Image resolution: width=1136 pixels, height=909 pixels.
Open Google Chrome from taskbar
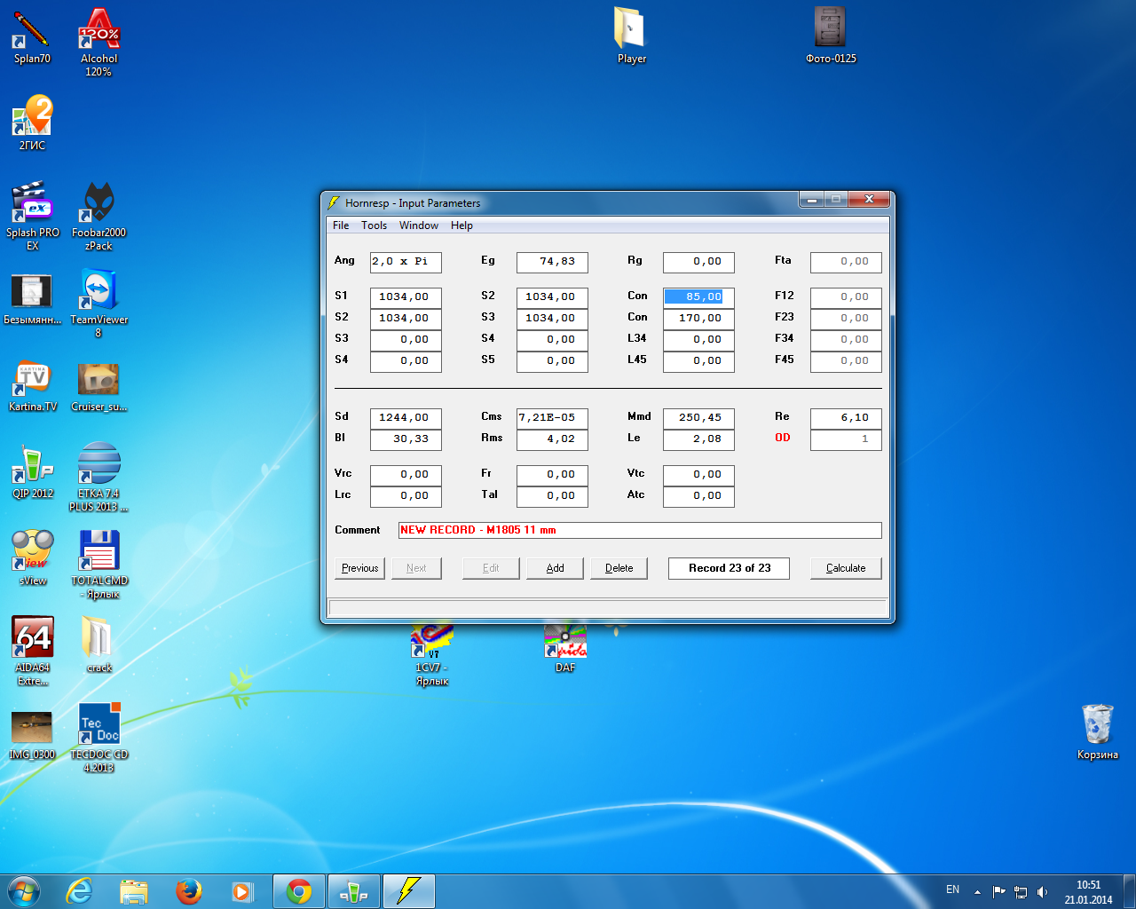click(x=299, y=891)
